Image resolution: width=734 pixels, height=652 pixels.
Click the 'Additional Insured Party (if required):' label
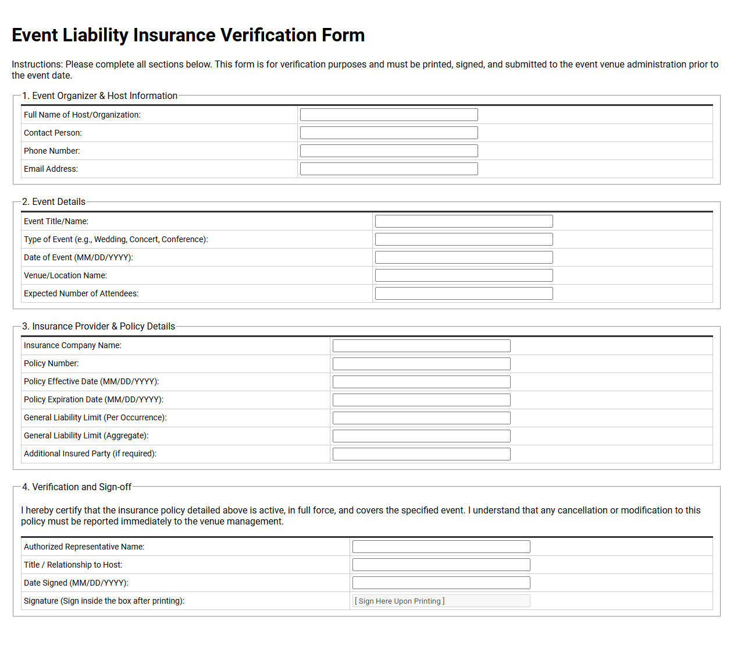pyautogui.click(x=90, y=453)
